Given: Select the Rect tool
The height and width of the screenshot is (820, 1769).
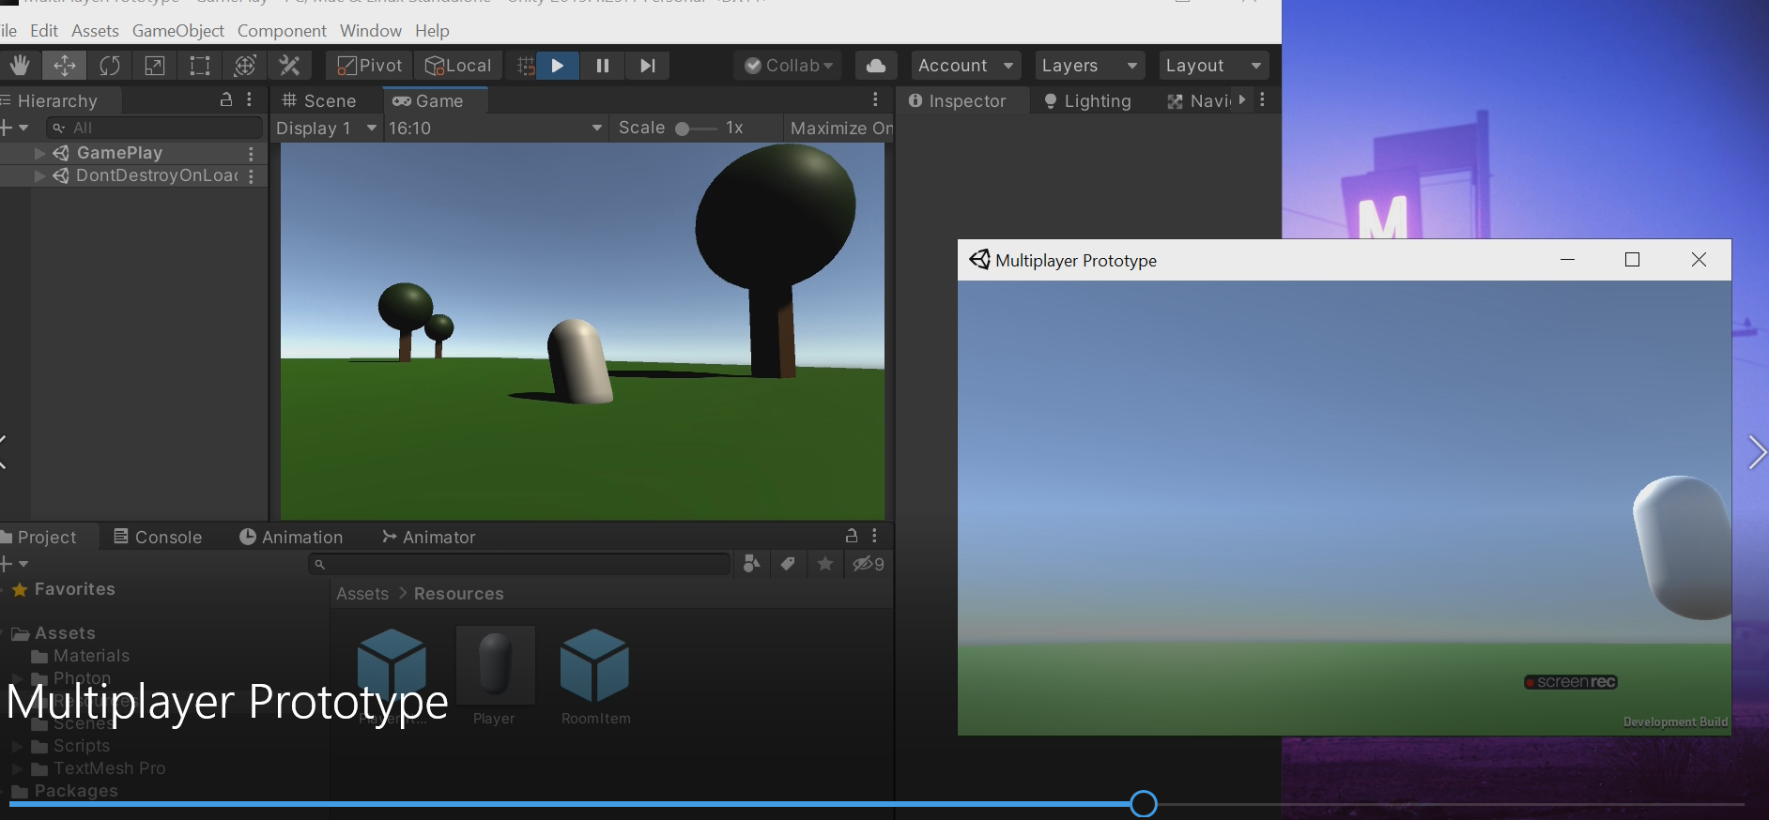Looking at the screenshot, I should [x=199, y=66].
